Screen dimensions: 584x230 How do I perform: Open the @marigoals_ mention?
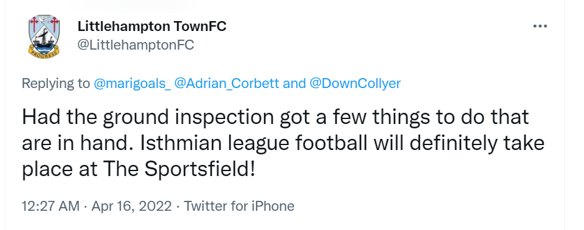click(x=132, y=83)
